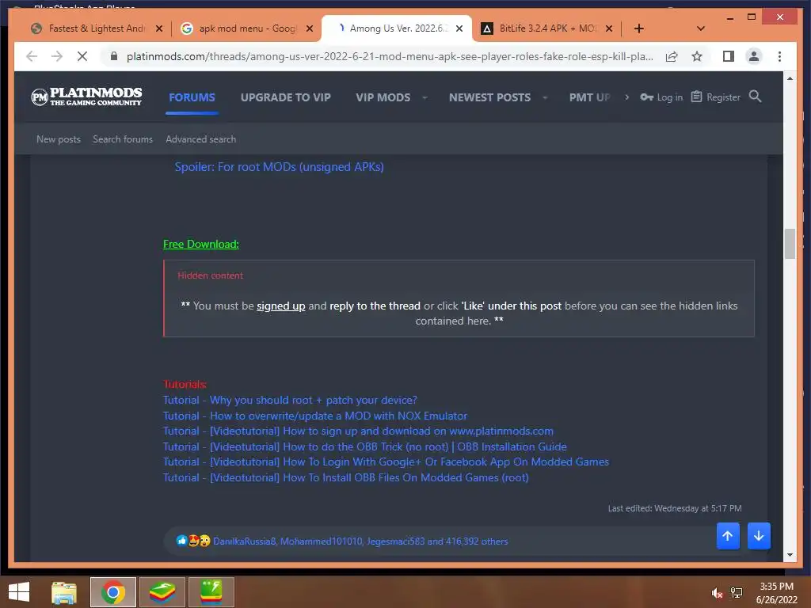This screenshot has height=608, width=811.
Task: Click the Free Download link
Action: (x=200, y=244)
